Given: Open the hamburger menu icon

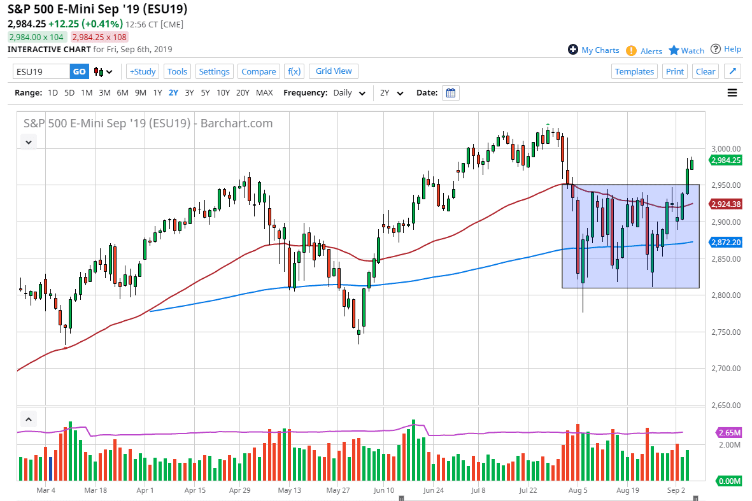Looking at the screenshot, I should pos(732,93).
